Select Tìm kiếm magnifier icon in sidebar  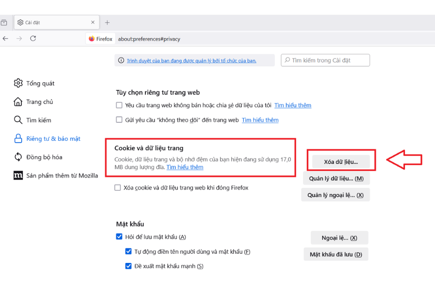point(18,120)
